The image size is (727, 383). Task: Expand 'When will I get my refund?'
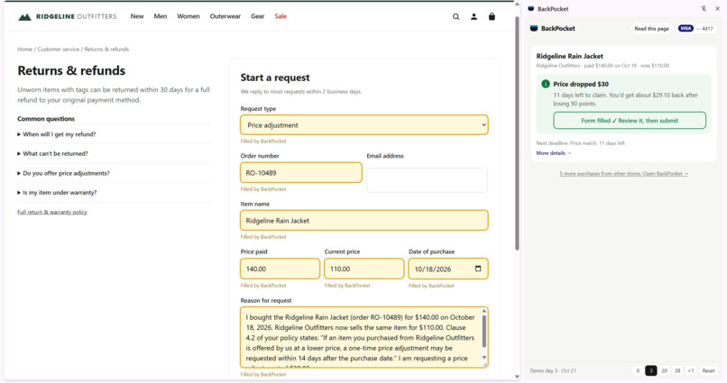coord(114,134)
